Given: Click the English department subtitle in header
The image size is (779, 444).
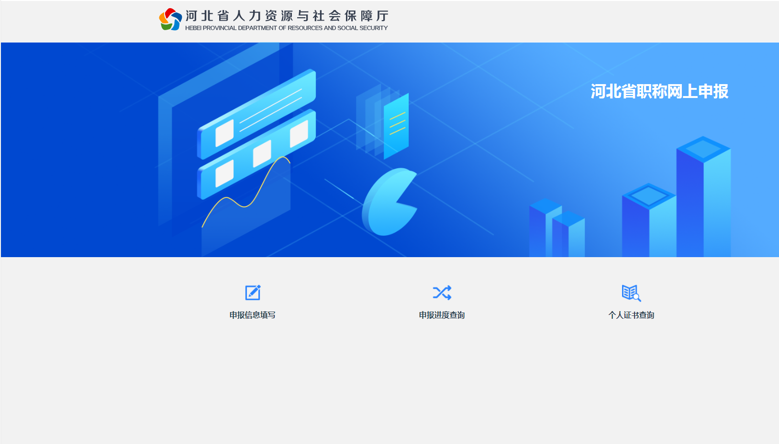Looking at the screenshot, I should coord(286,28).
